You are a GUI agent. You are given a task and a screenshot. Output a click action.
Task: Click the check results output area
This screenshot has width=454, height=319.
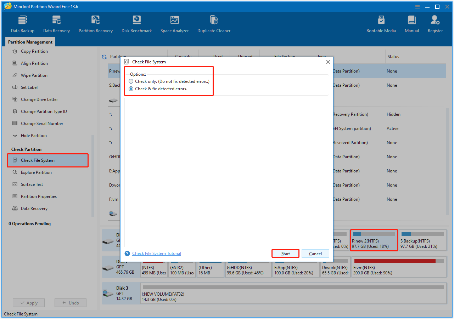click(227, 172)
